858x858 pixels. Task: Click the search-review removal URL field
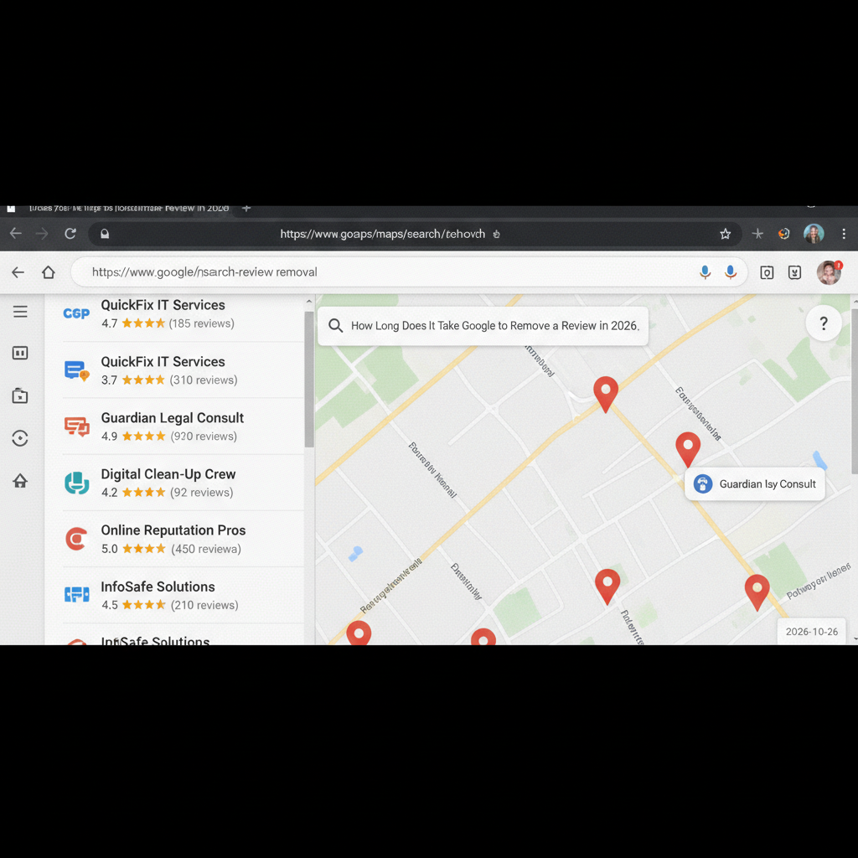pos(409,272)
